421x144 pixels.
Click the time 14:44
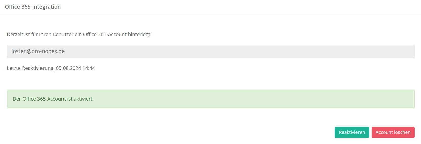pos(89,68)
